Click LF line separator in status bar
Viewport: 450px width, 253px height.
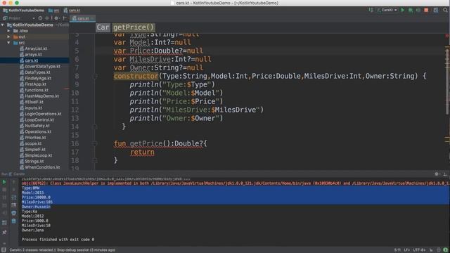click(x=406, y=250)
